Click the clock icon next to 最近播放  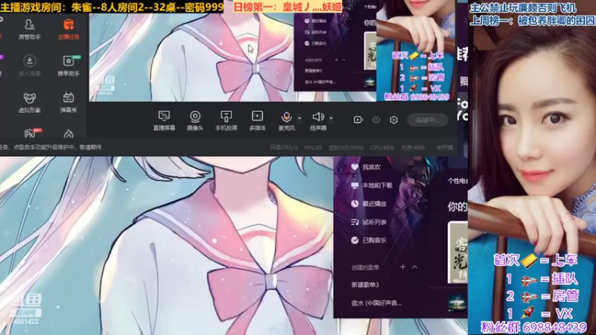(x=355, y=203)
